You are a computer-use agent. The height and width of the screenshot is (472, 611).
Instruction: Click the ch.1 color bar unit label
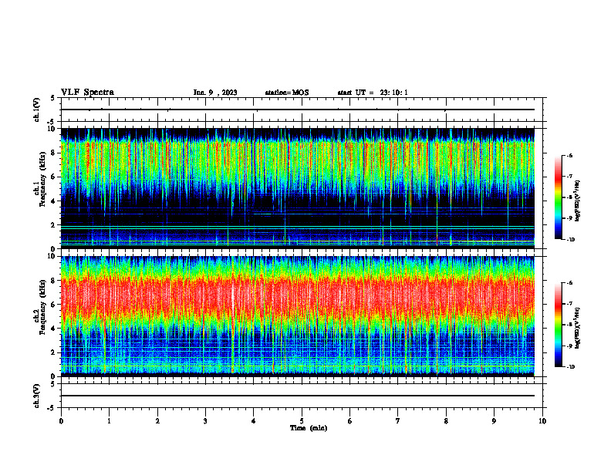pyautogui.click(x=578, y=201)
